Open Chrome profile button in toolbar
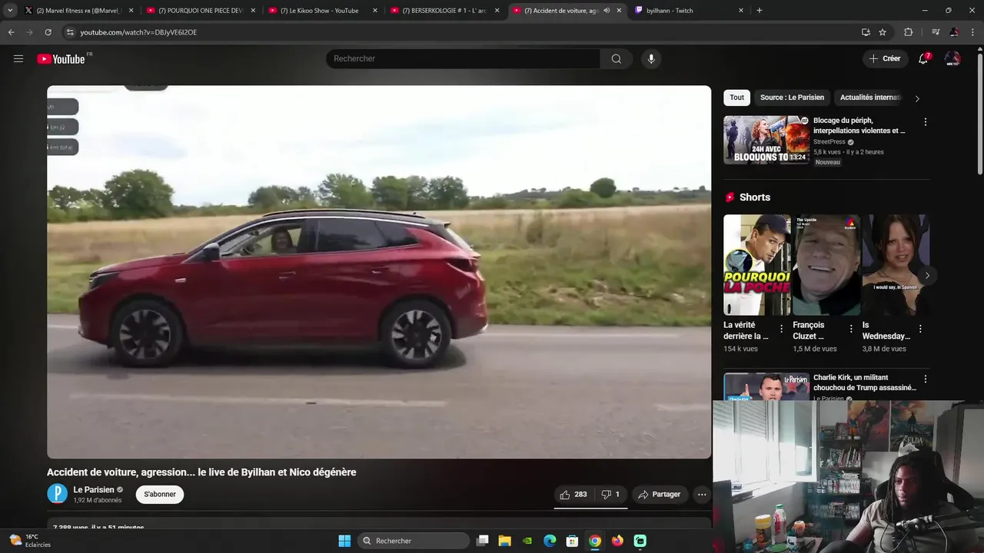This screenshot has width=984, height=553. [954, 32]
